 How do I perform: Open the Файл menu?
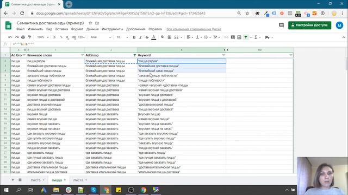click(x=21, y=29)
